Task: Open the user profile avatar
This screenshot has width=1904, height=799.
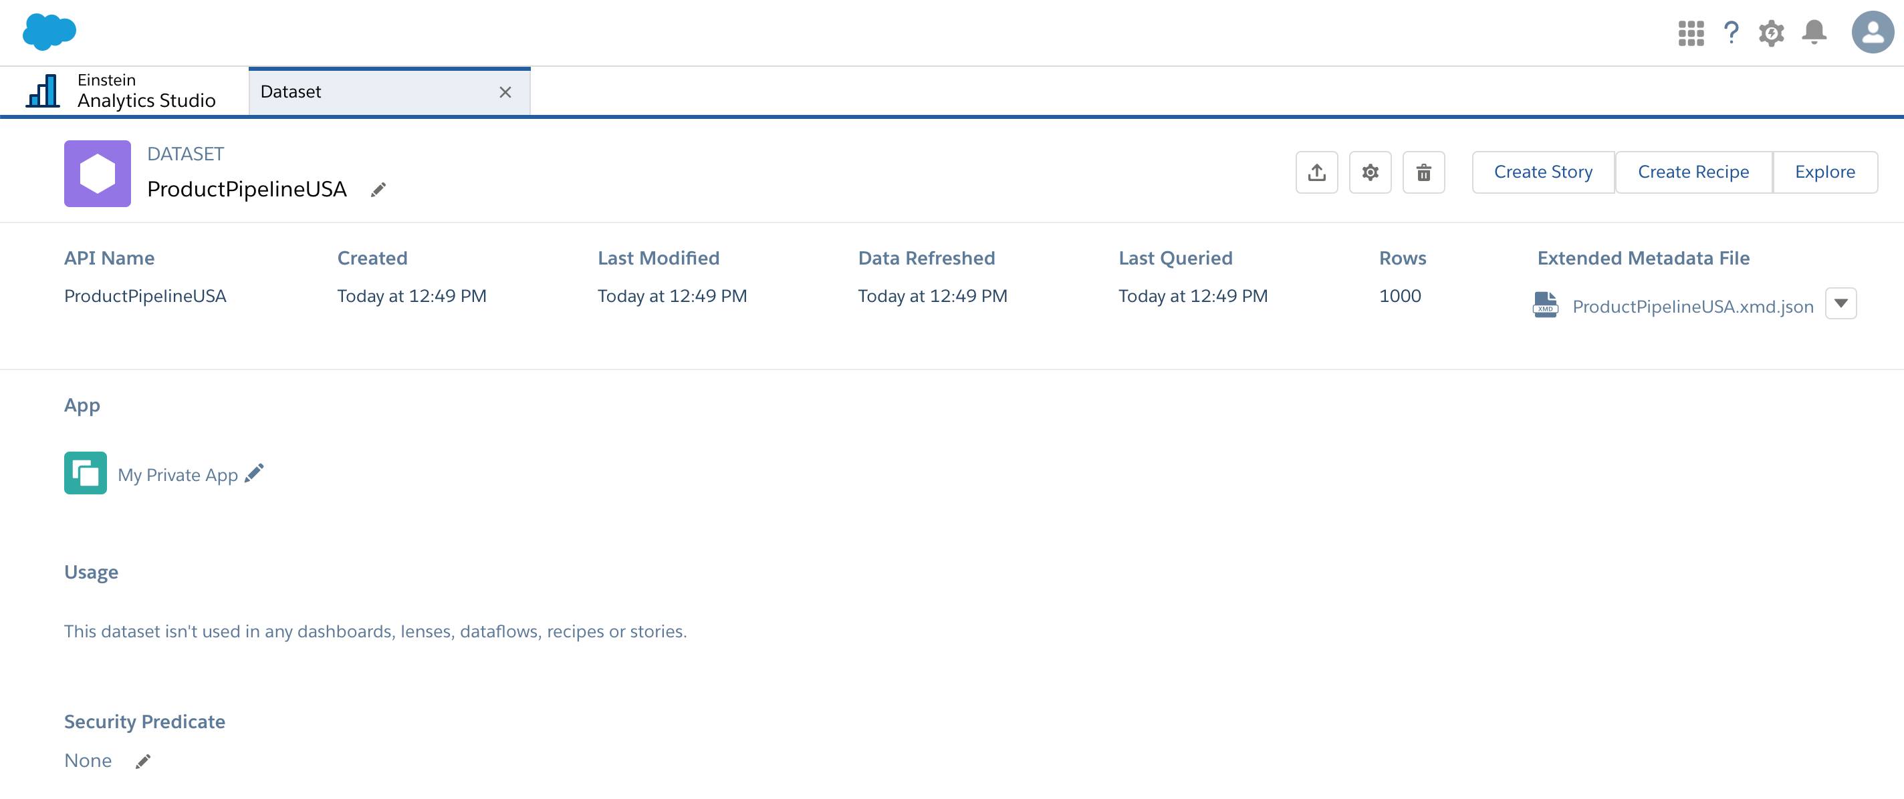Action: coord(1872,33)
